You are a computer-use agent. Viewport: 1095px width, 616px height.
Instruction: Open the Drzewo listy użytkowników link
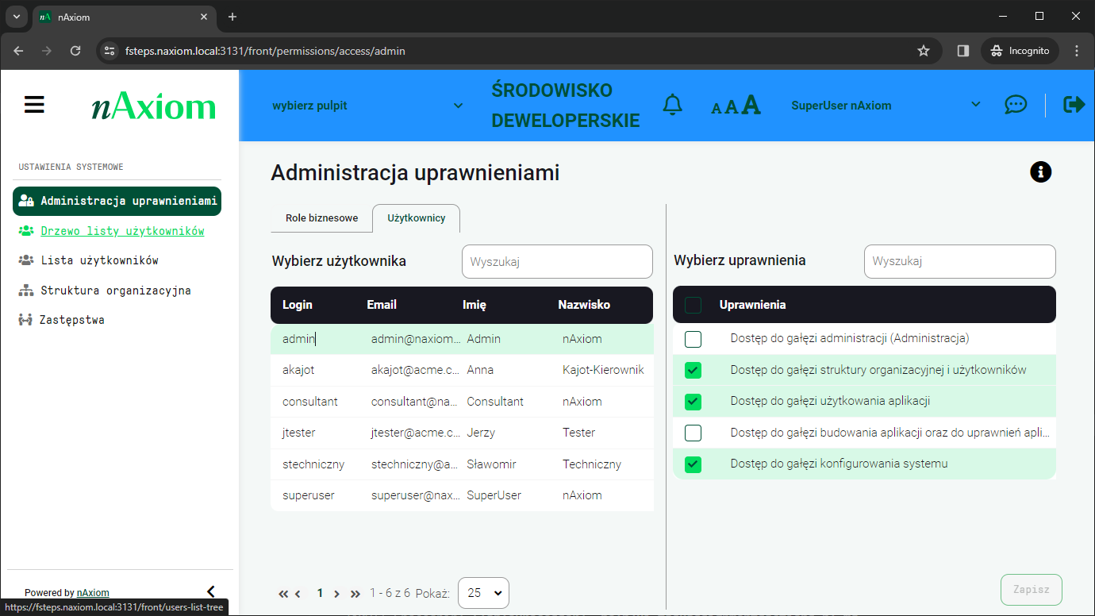122,231
